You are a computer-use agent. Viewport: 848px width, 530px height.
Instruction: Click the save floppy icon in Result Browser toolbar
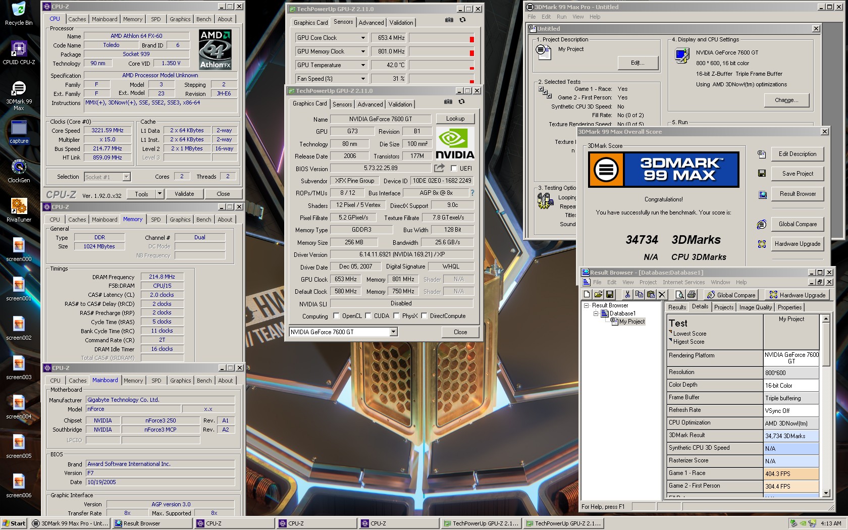pyautogui.click(x=610, y=295)
